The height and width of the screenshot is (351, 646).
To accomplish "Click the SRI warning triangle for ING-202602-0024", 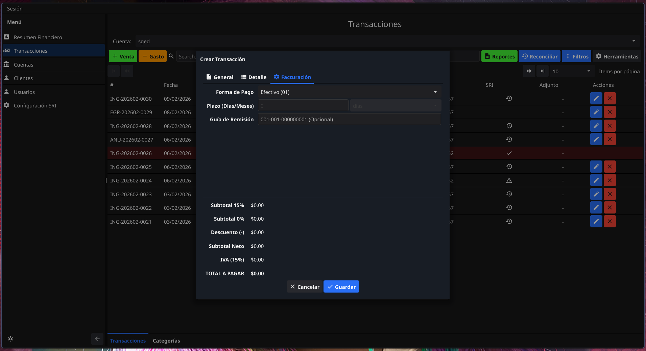I will click(x=509, y=181).
